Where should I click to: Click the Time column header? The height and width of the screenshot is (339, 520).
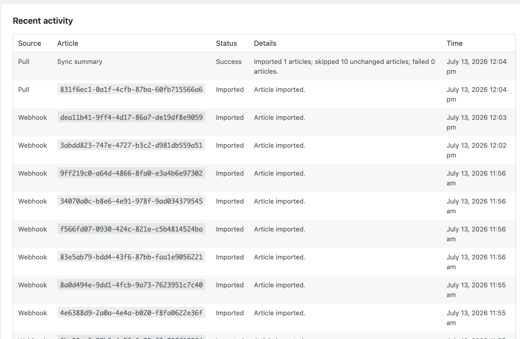click(454, 43)
